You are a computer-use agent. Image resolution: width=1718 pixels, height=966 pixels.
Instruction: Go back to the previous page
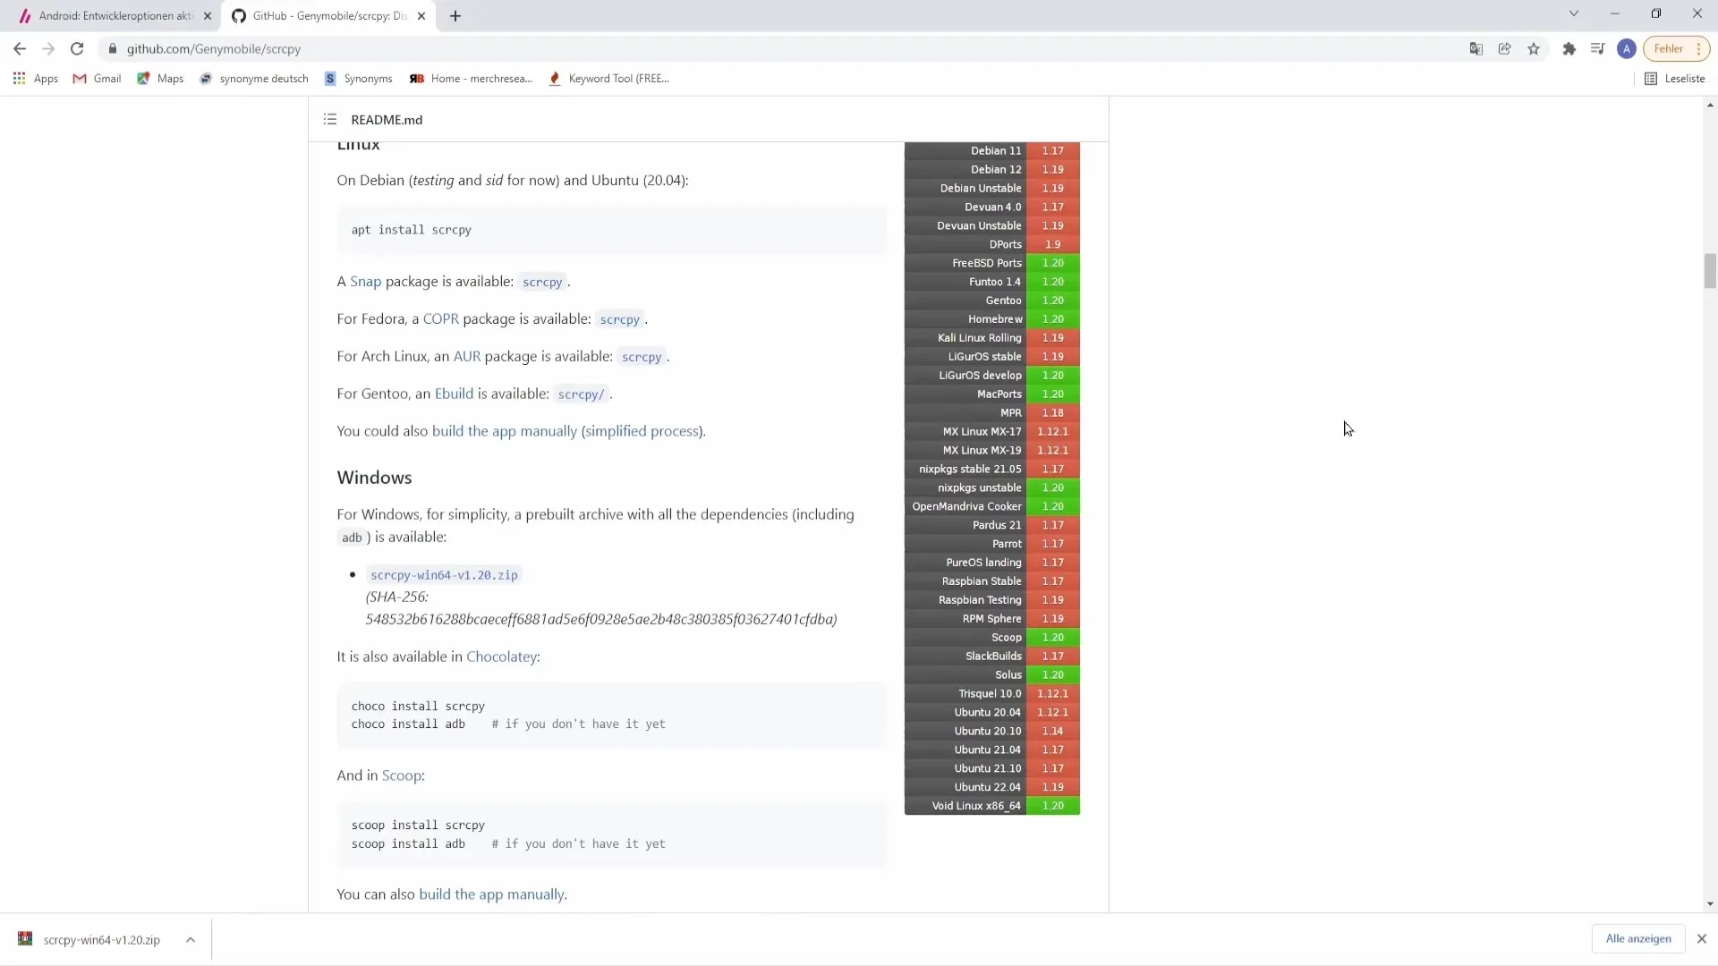pos(20,49)
